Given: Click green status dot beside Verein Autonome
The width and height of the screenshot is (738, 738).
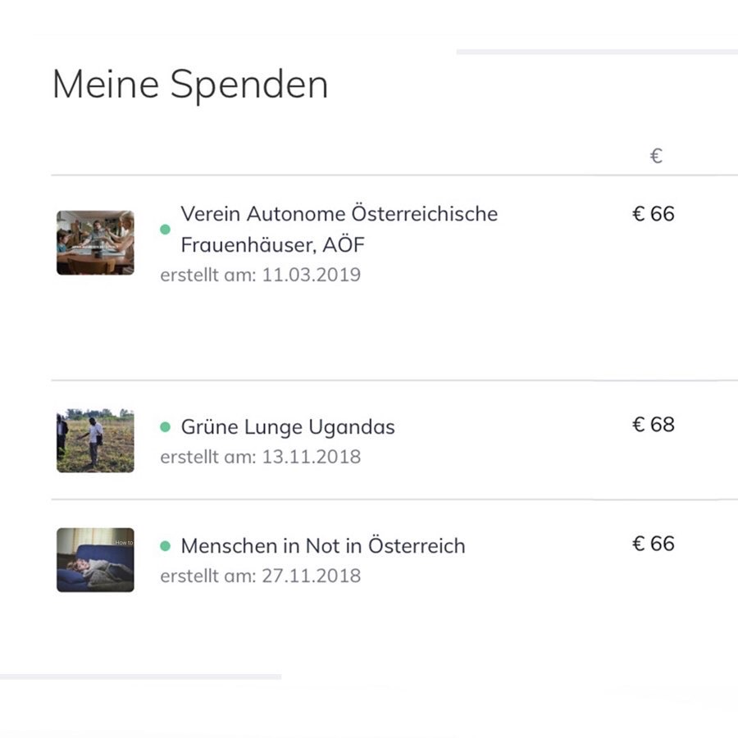Looking at the screenshot, I should 165,230.
